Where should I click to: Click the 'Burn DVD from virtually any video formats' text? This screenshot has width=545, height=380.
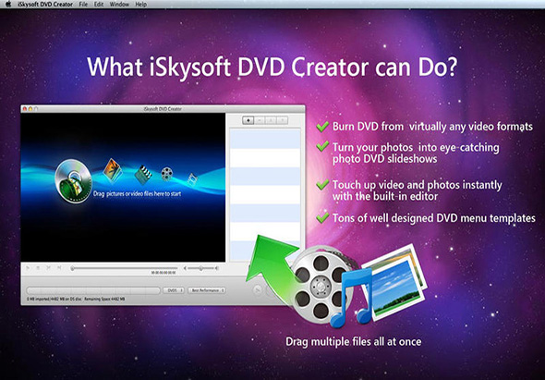coord(432,127)
